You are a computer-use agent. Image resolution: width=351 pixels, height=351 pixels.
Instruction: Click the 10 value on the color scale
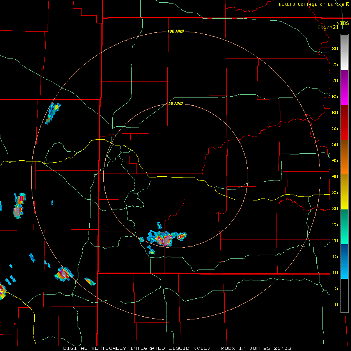point(335,273)
